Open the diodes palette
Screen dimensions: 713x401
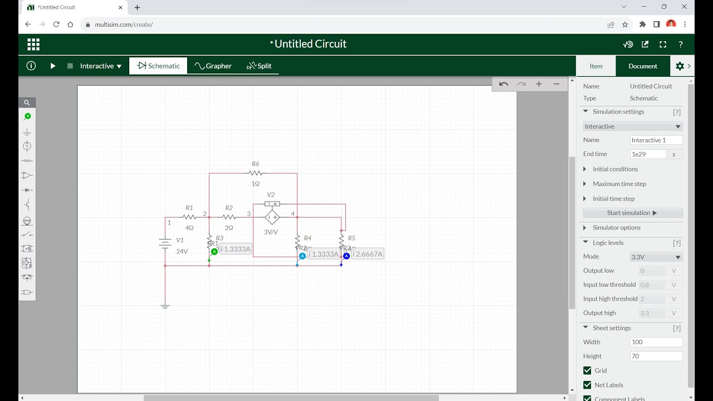pyautogui.click(x=27, y=190)
